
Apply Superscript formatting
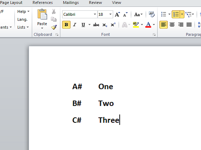tap(113, 25)
